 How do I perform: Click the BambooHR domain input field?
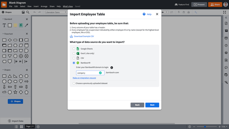pos(90,73)
